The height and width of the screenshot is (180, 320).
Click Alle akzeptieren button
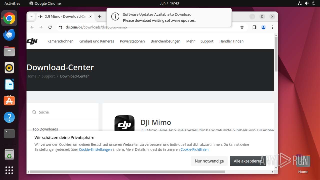[x=248, y=161]
